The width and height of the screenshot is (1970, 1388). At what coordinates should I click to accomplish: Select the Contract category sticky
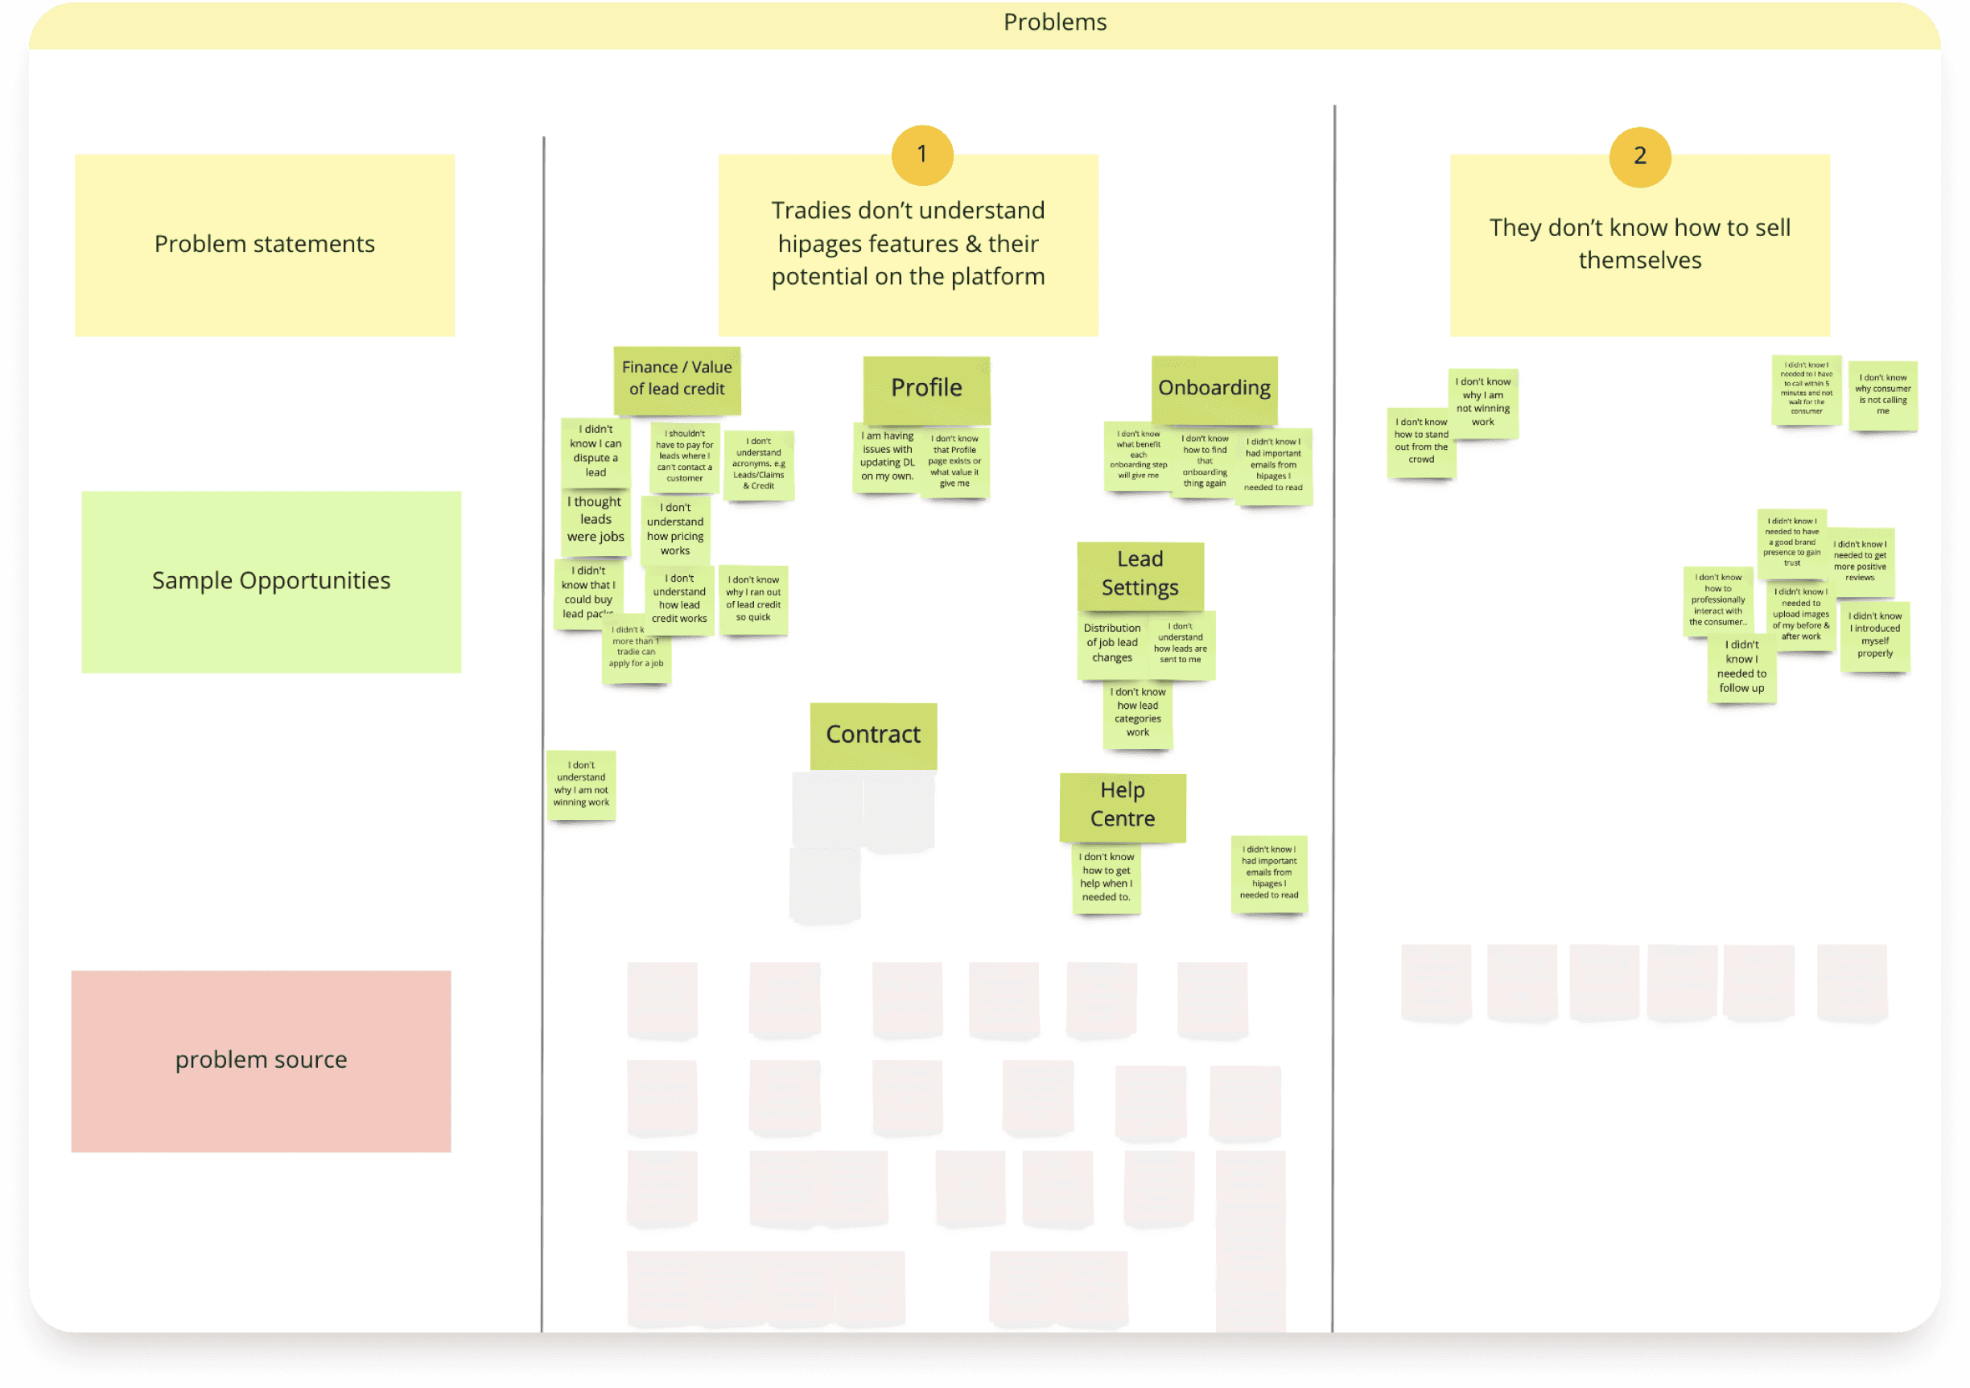coord(872,735)
